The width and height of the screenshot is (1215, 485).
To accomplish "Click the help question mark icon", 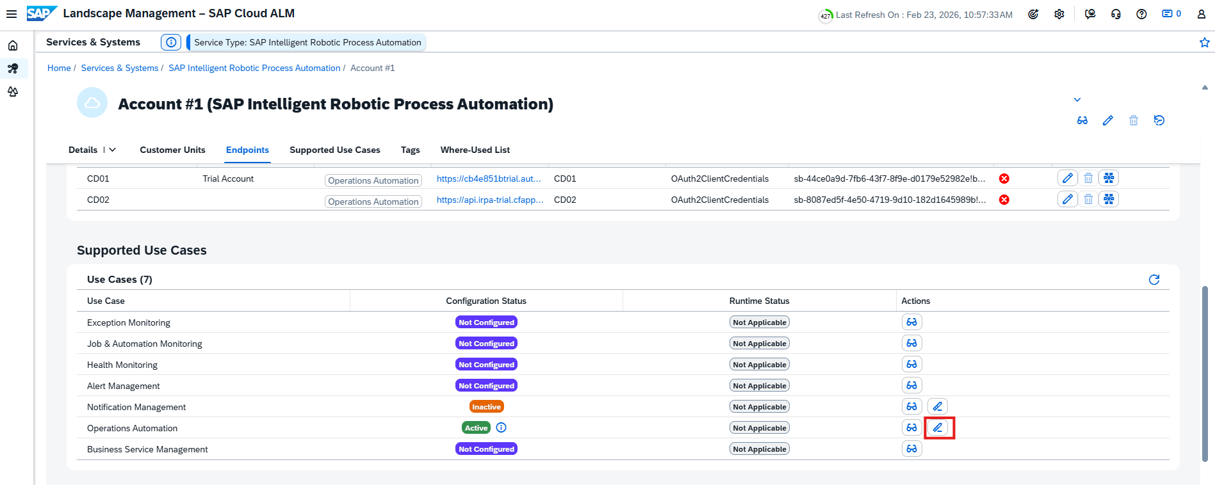I will click(1141, 14).
